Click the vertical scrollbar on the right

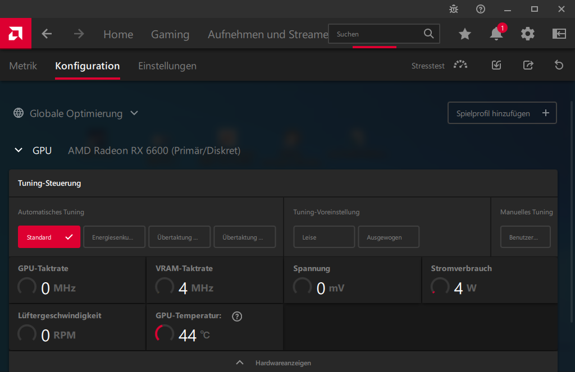571,212
